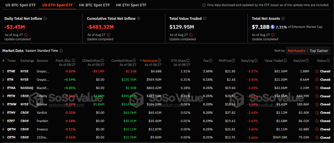Sort table by CumNetInflow column header

(122, 61)
